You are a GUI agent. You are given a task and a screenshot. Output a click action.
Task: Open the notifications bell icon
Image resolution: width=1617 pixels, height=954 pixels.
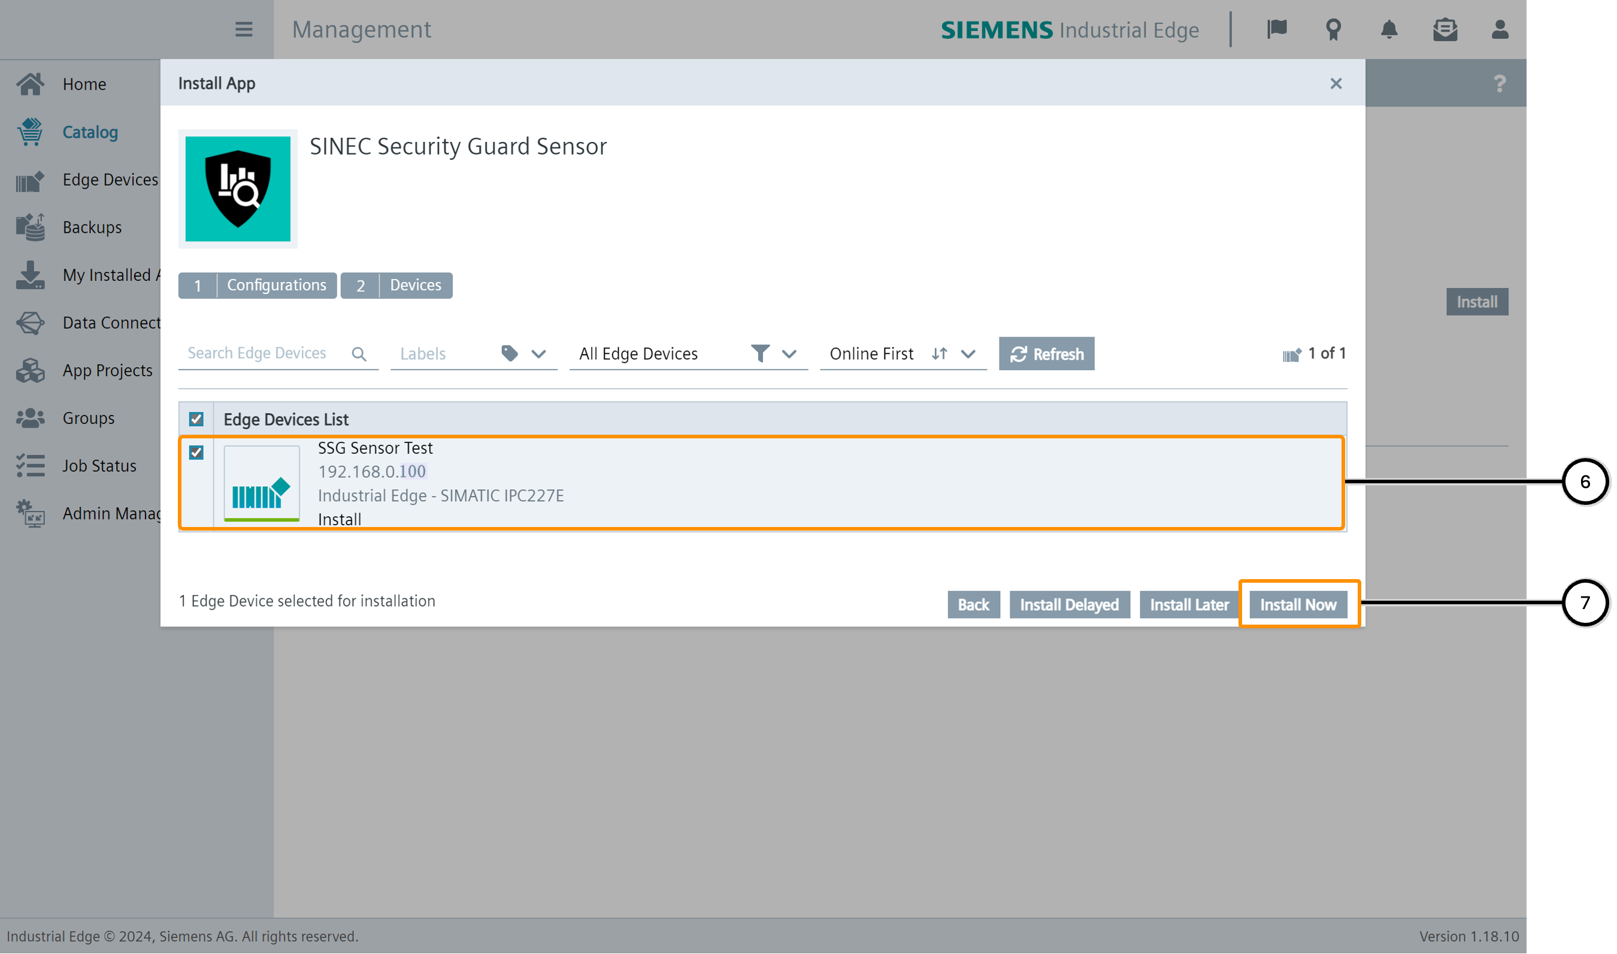tap(1389, 29)
